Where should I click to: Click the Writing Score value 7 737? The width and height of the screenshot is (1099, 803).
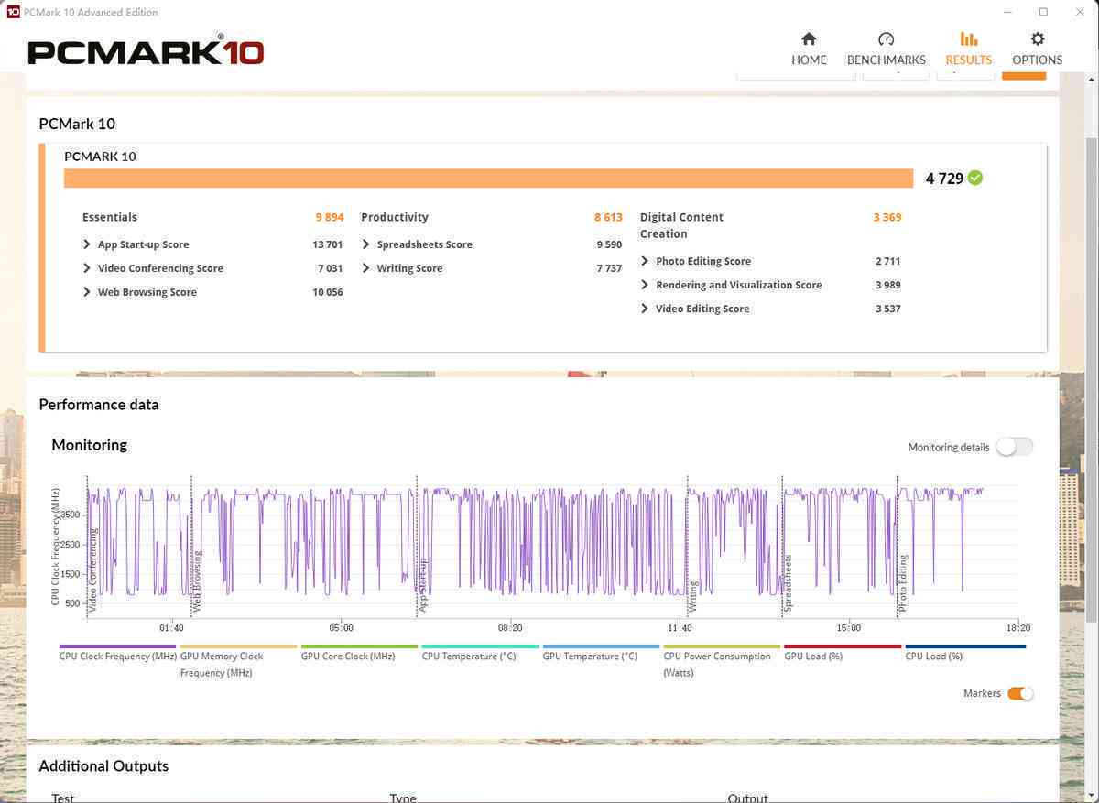tap(609, 268)
